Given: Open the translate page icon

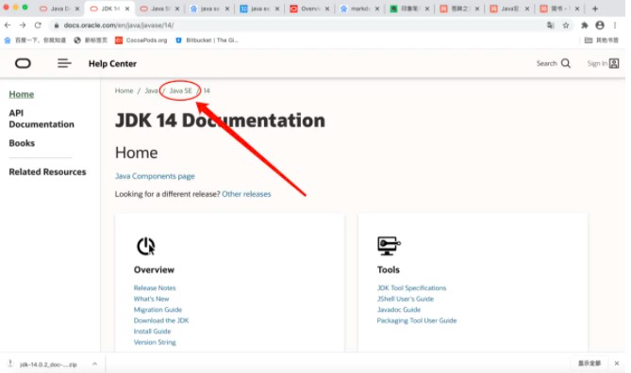Looking at the screenshot, I should [x=551, y=25].
